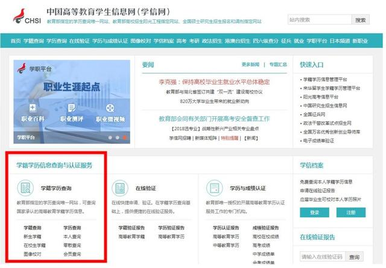Image resolution: width=386 pixels, height=268 pixels.
Task: Open 新职业 in the navigation bar
Action: pos(360,41)
